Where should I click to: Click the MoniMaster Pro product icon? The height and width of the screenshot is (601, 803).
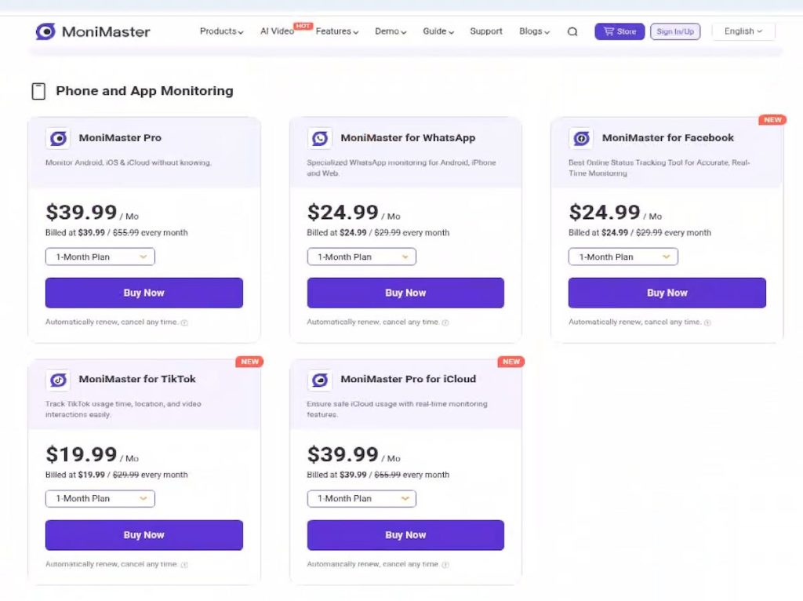click(58, 138)
